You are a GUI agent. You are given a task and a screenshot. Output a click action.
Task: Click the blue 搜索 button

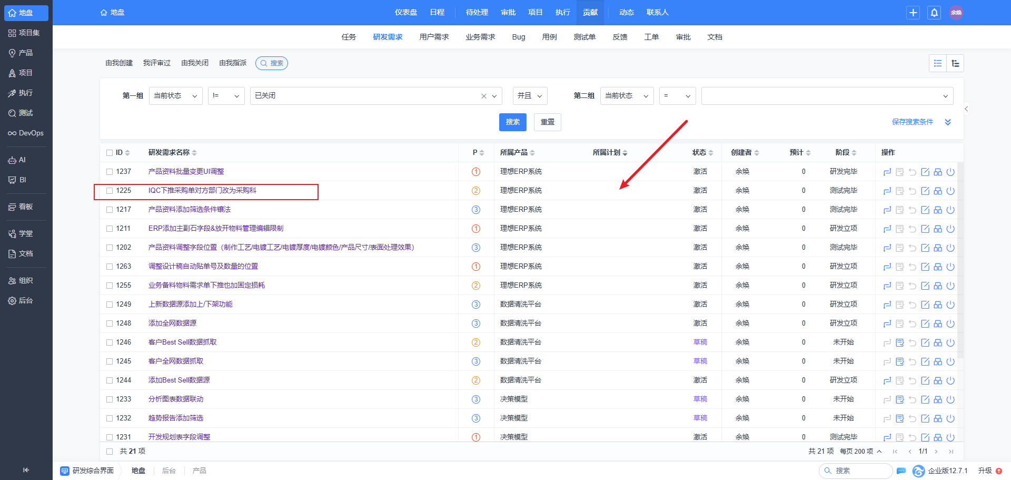pyautogui.click(x=513, y=122)
